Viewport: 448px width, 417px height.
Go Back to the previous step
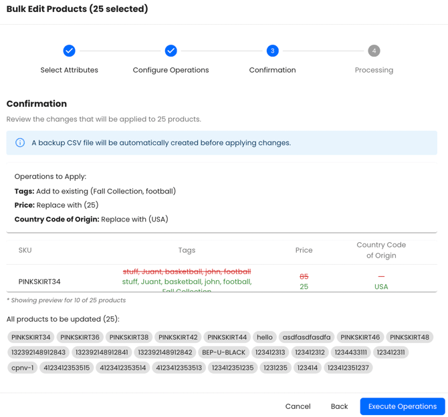(339, 406)
